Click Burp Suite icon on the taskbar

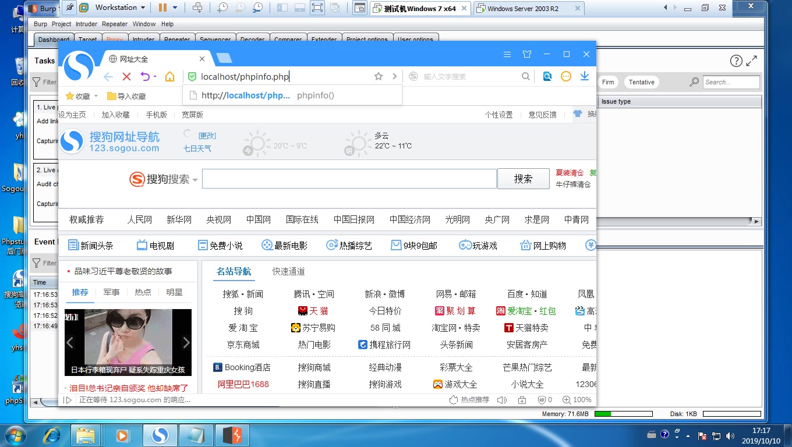pyautogui.click(x=232, y=435)
